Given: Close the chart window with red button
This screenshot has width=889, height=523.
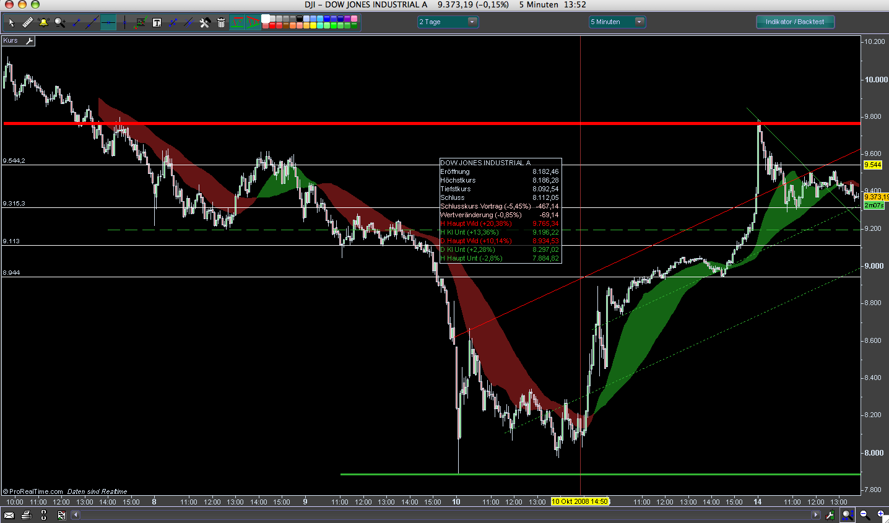Looking at the screenshot, I should click(9, 4).
